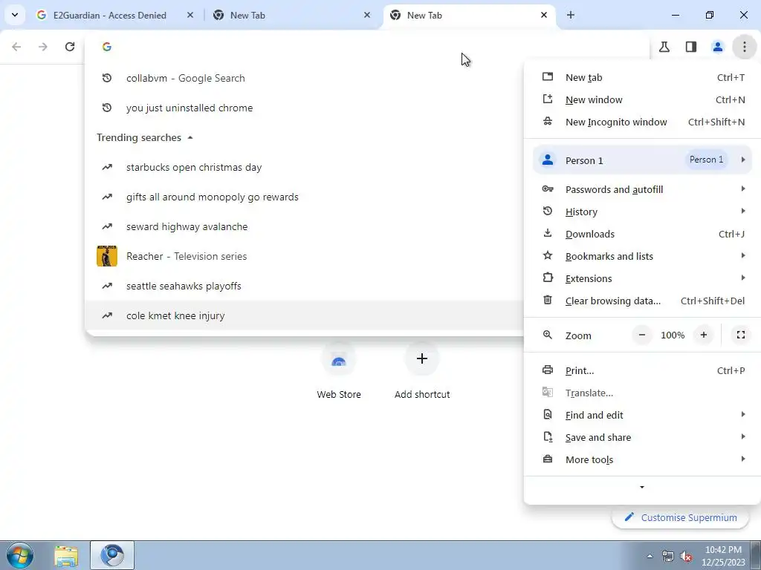Click the Person 1 badge chip
761x570 pixels.
coord(706,160)
